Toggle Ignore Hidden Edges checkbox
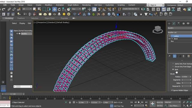This screenshot has width=192, height=108. pyautogui.click(x=172, y=90)
